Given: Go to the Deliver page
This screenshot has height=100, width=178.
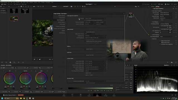Looking at the screenshot, I should point(114,95).
